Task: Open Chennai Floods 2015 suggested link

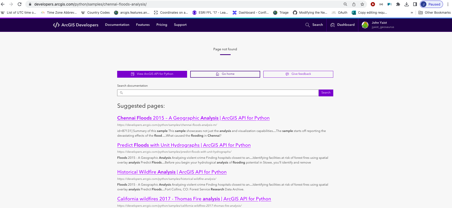Action: 193,118
